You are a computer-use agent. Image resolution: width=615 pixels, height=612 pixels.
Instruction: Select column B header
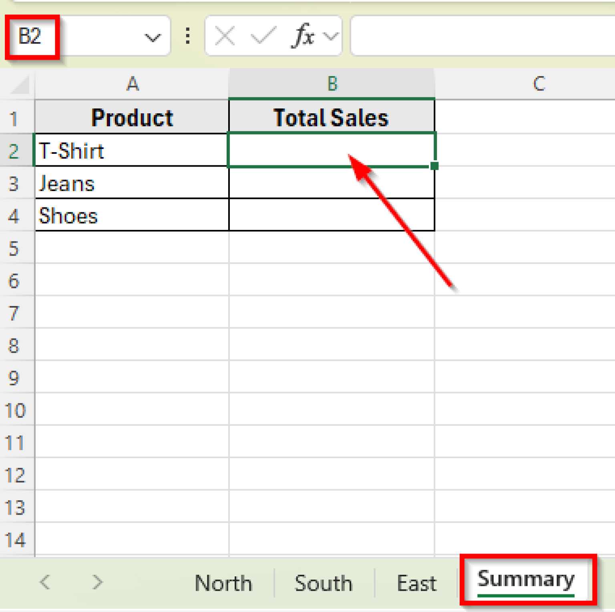coord(332,84)
